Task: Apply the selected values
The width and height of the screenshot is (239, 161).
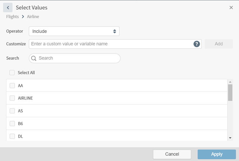Action: click(x=217, y=154)
